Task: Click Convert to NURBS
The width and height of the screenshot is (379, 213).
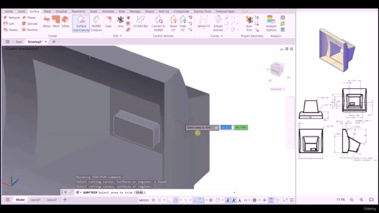Action: click(x=158, y=24)
